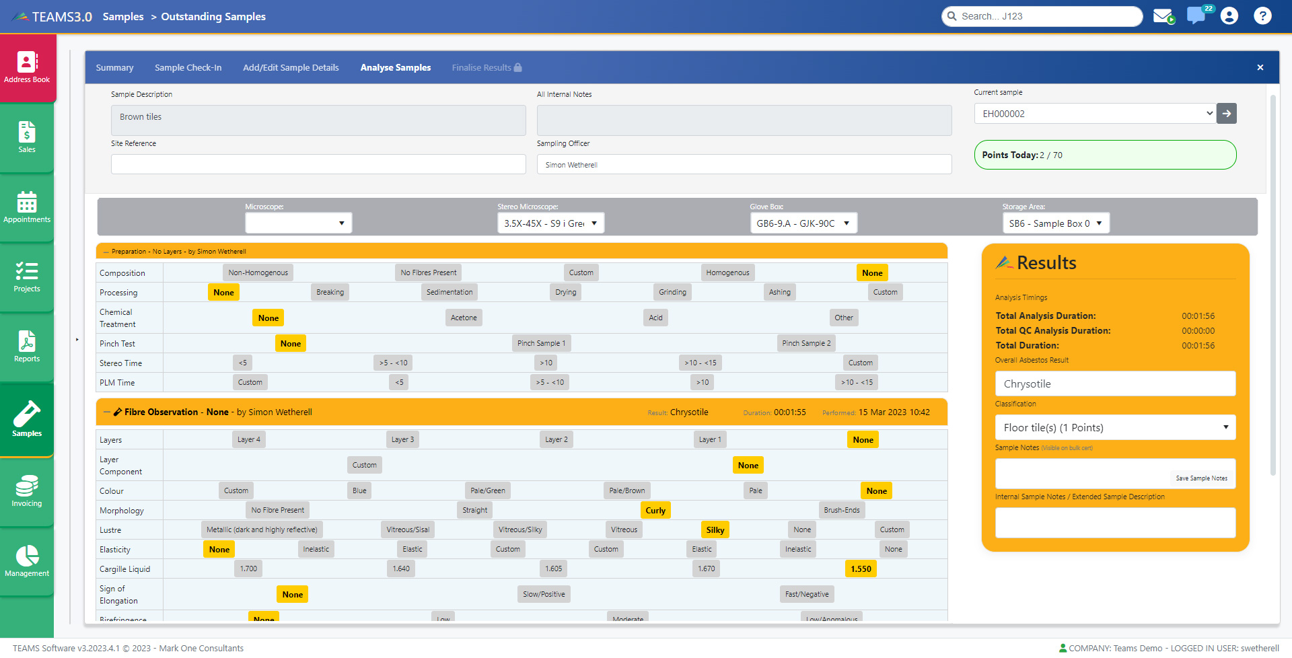Go to next sample arrow button

tap(1227, 114)
